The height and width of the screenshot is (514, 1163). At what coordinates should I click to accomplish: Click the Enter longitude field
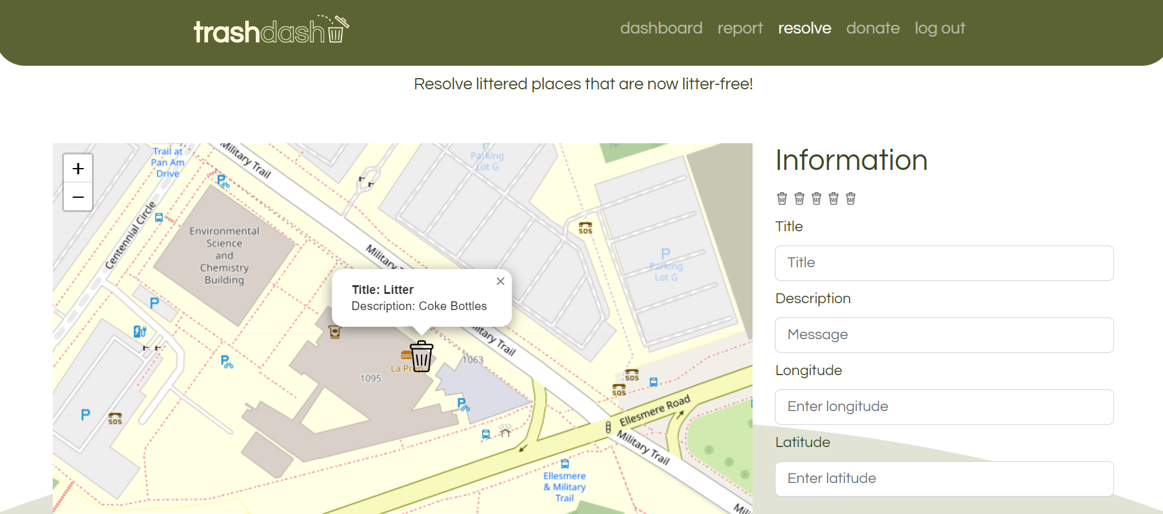click(944, 407)
